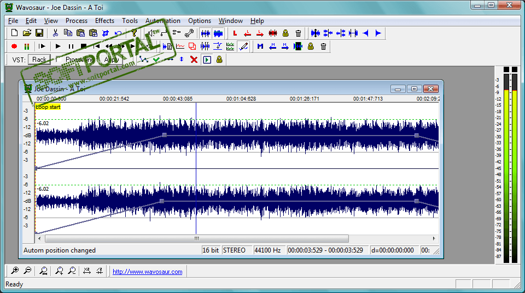
Task: Open the Process menu
Action: 77,21
